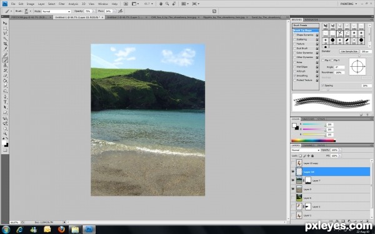
Task: Open the PAINTING workspace switcher
Action: (x=349, y=4)
